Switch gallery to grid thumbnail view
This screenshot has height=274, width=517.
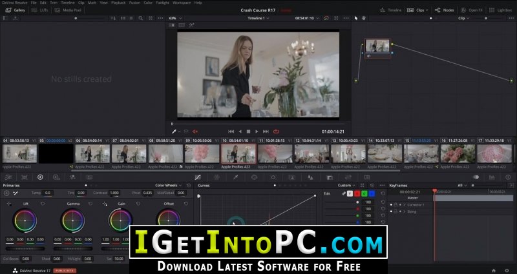click(123, 19)
